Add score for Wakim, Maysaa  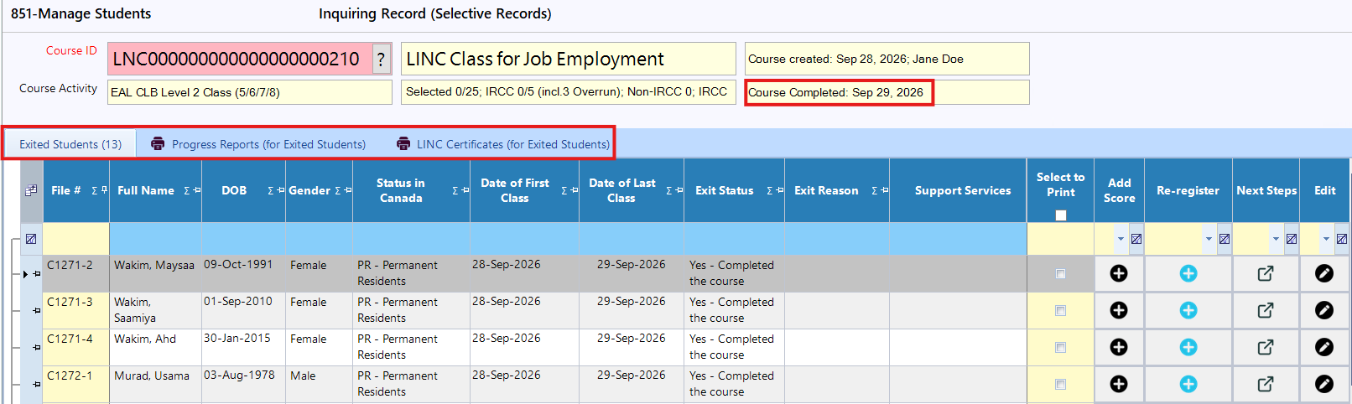point(1119,273)
